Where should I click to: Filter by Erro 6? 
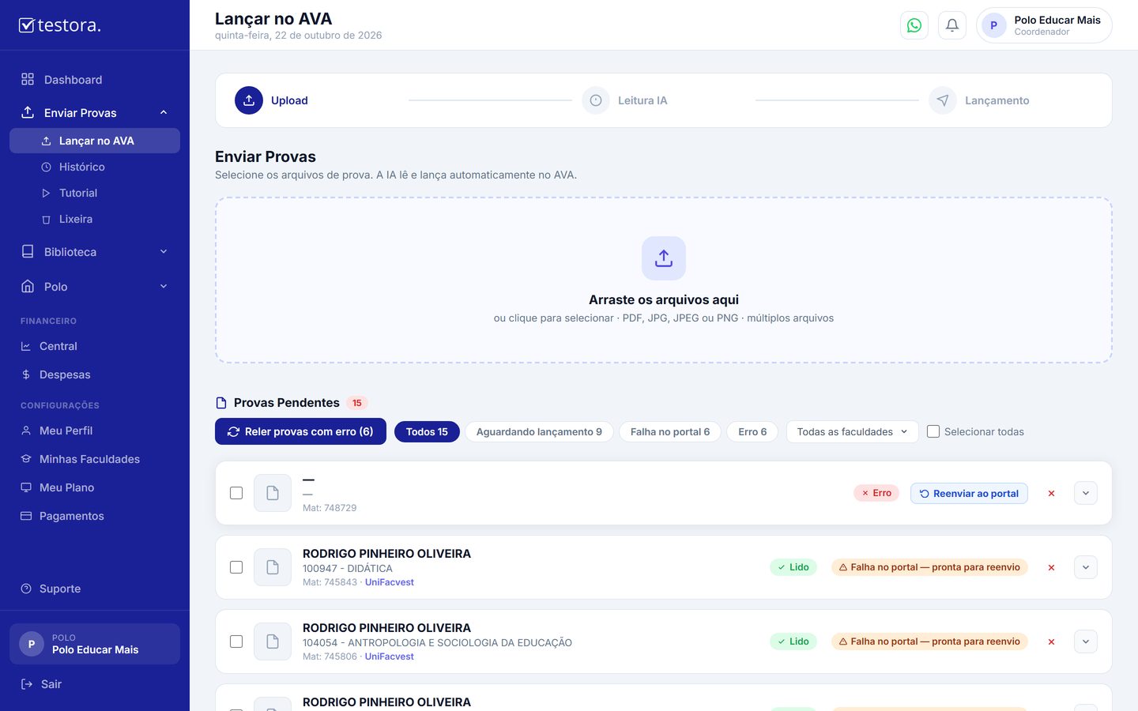(752, 431)
